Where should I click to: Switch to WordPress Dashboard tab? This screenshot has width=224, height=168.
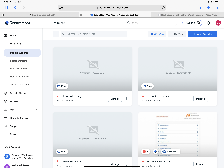[188, 15]
